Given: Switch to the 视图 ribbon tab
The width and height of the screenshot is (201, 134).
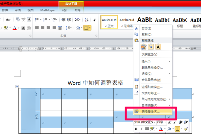Looking at the screenshot, I should coord(30,10).
